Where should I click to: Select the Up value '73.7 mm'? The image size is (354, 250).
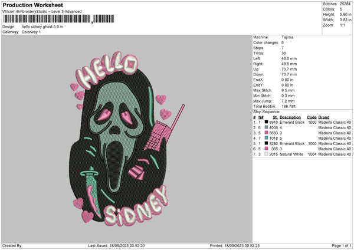[289, 69]
